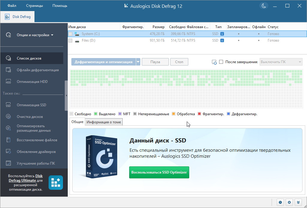Click Воспользоваться SSD Optimizer button
This screenshot has width=307, height=208.
point(159,172)
